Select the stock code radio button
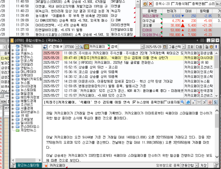The width and height of the screenshot is (221, 169). coord(61,47)
